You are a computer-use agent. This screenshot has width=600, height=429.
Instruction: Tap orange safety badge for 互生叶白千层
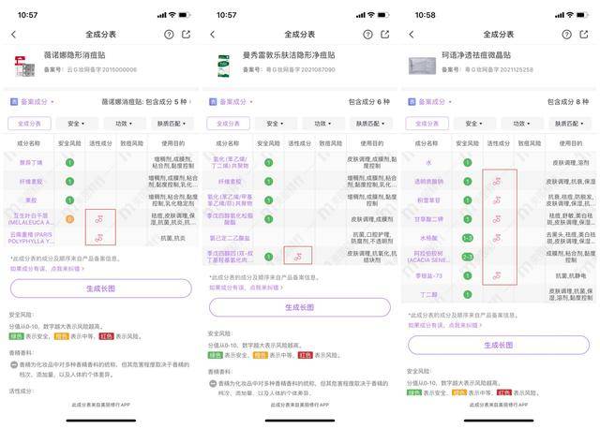tap(70, 219)
